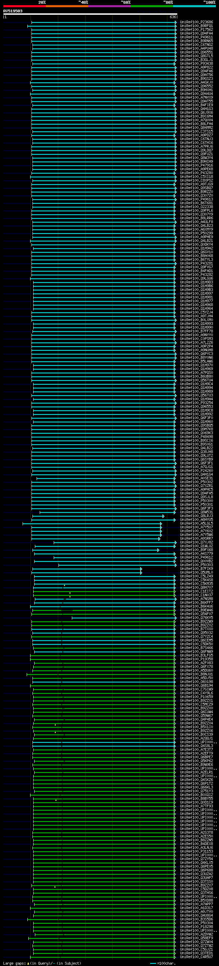Select the UniRef100_A7NVX9 entry

196,98
